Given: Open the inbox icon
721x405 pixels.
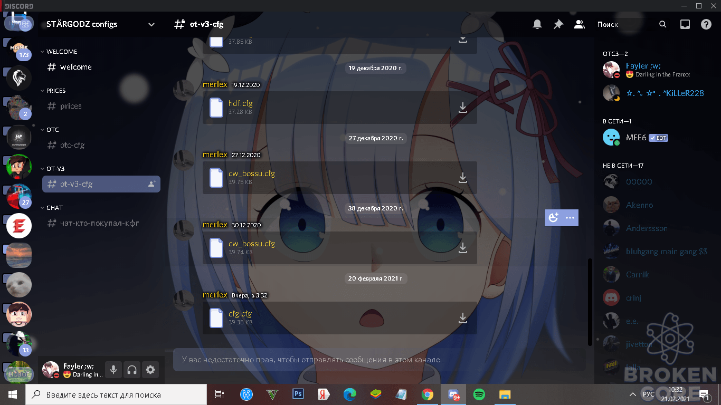Looking at the screenshot, I should coord(685,24).
